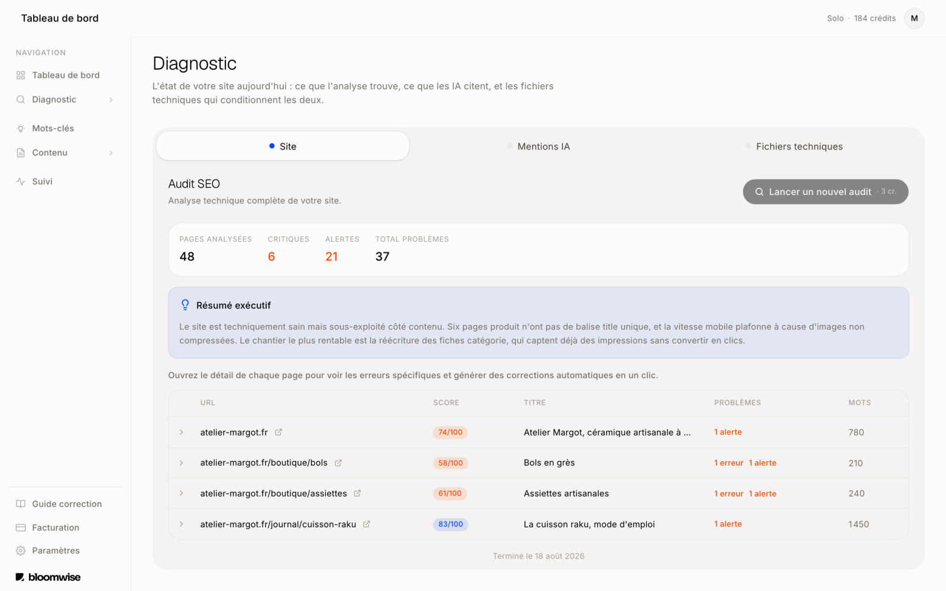Viewport: 946px width, 591px height.
Task: Click the 61/100 score badge
Action: 450,493
